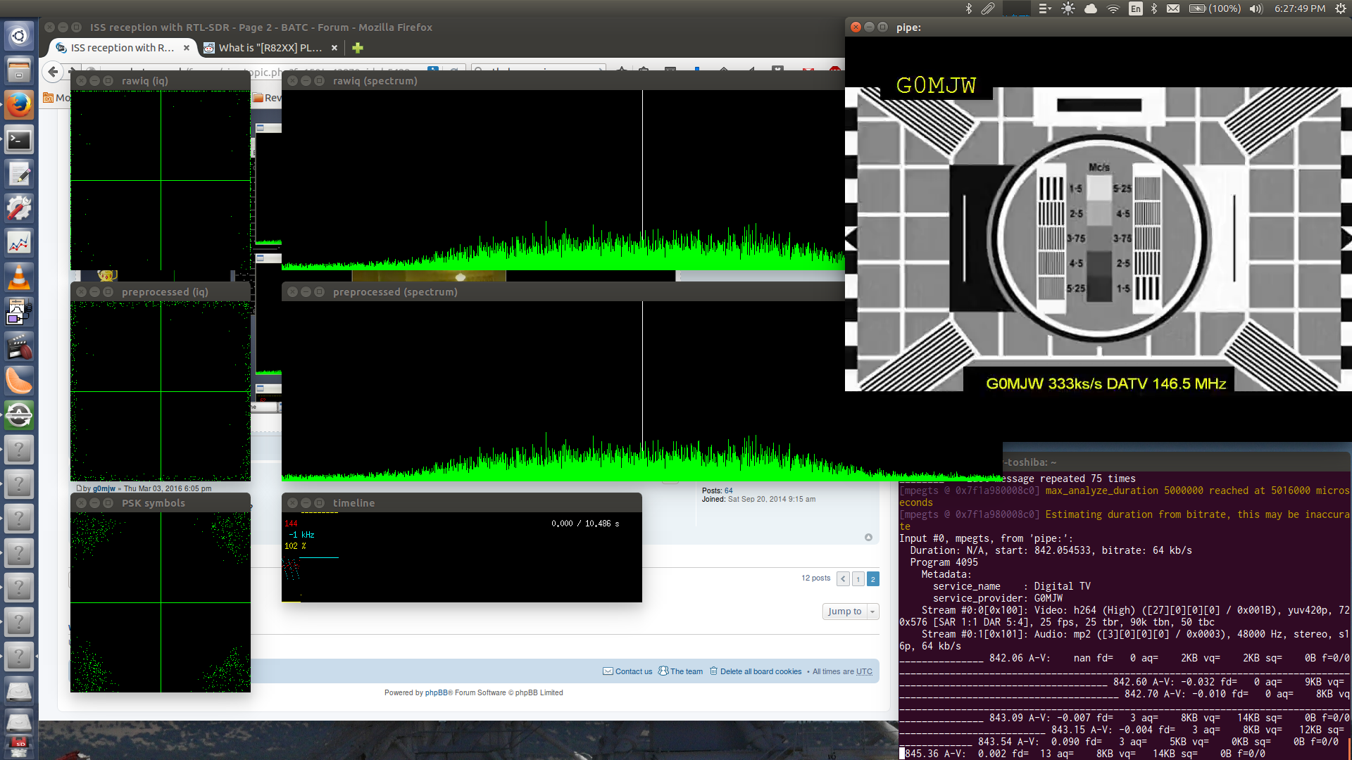The width and height of the screenshot is (1352, 760).
Task: Open the SD card drive in the dock
Action: pyautogui.click(x=19, y=746)
